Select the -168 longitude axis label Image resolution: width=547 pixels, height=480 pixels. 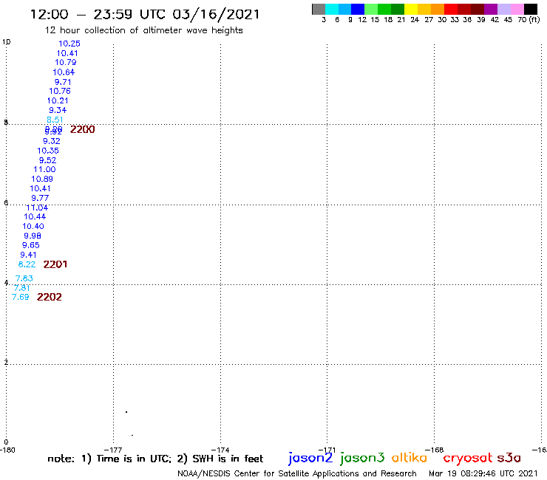[435, 450]
